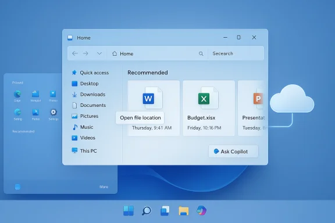This screenshot has width=335, height=223.
Task: Click the Ask Copilot button
Action: click(233, 152)
